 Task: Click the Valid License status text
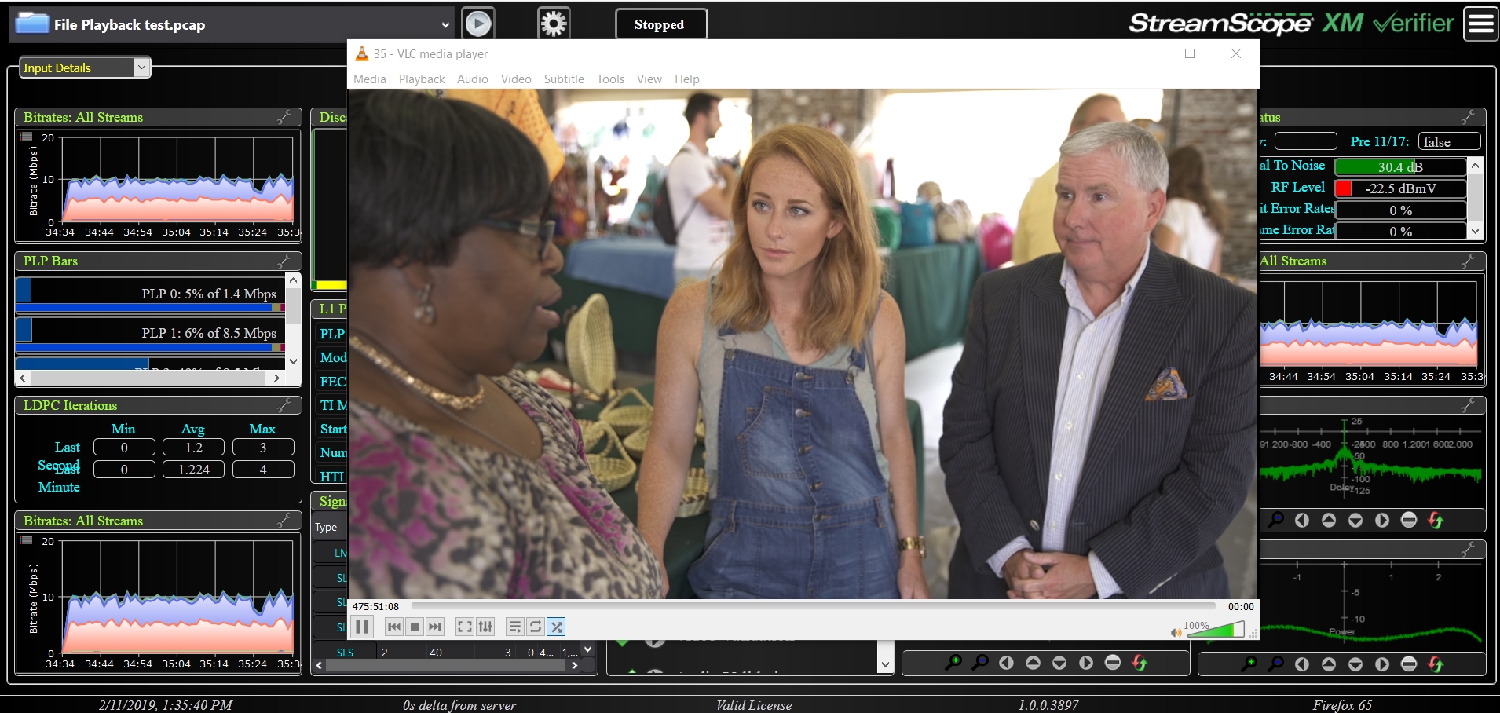click(754, 705)
